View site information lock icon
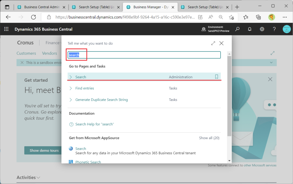 [x=49, y=17]
